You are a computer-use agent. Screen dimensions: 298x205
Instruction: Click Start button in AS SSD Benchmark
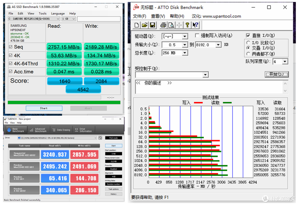(44, 108)
